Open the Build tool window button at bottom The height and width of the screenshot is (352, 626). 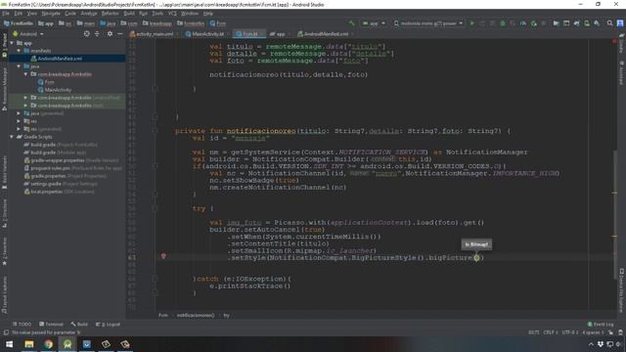[x=80, y=324]
